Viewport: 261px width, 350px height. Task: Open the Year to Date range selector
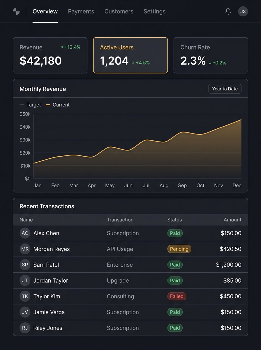(x=225, y=89)
